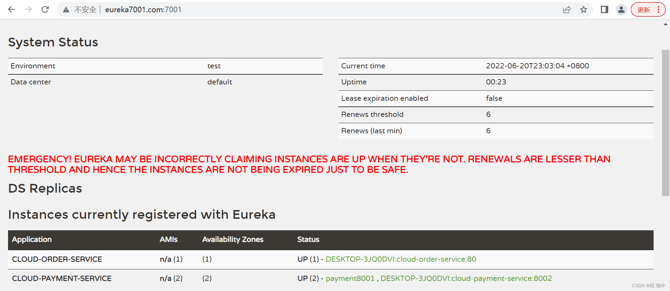
Task: Reload the Eureka dashboard page
Action: click(x=45, y=9)
